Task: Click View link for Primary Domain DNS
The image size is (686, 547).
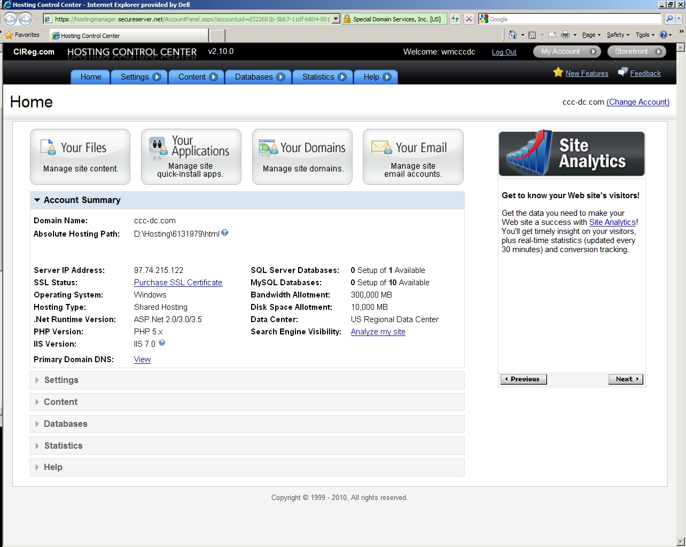Action: (x=142, y=360)
